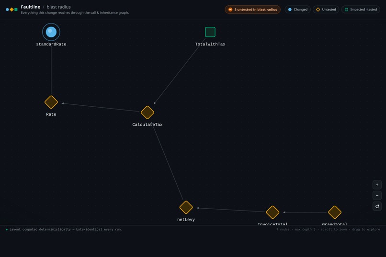Click the netLevy label text
Image resolution: width=386 pixels, height=257 pixels.
point(186,220)
